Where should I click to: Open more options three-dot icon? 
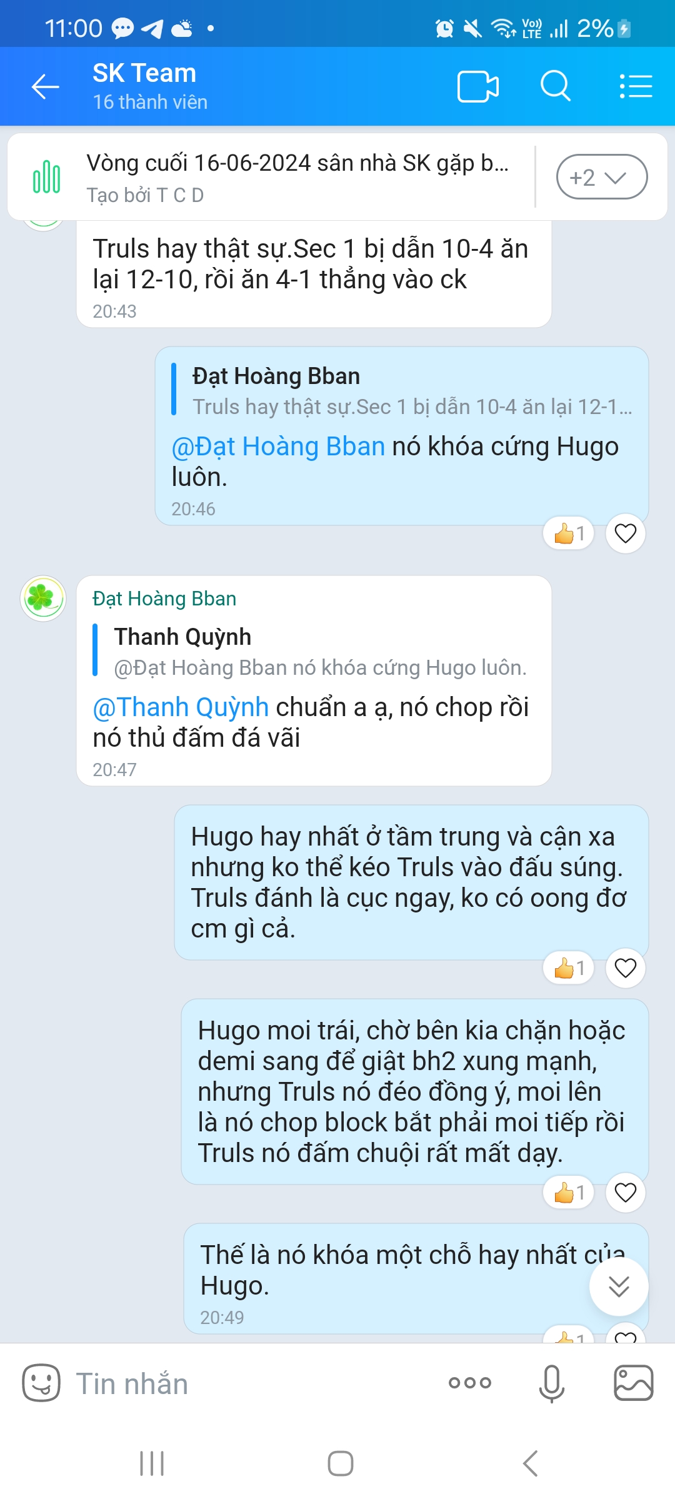click(470, 1383)
